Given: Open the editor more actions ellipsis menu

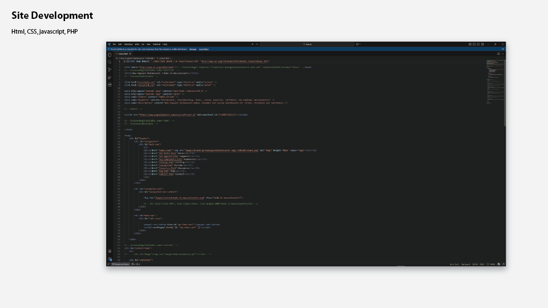Looking at the screenshot, I should (502, 54).
